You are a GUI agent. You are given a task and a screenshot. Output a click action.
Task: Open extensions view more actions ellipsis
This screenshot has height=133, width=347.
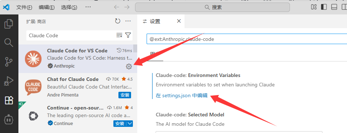click(128, 21)
